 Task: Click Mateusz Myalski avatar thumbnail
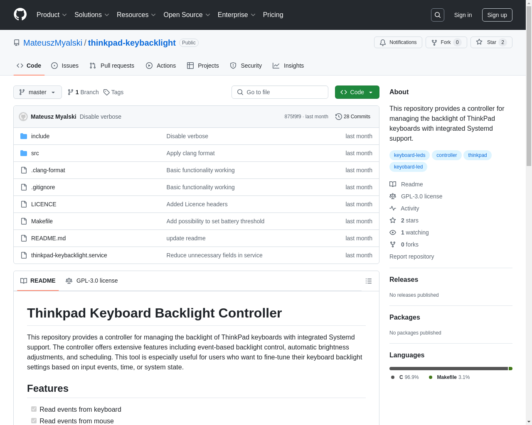(x=23, y=117)
